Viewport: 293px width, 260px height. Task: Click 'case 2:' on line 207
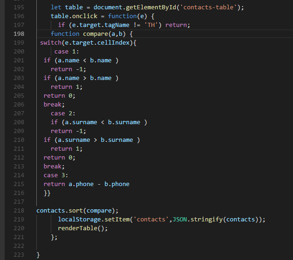click(x=63, y=113)
